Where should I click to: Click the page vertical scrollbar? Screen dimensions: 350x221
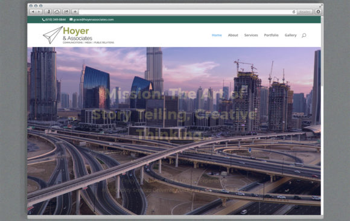322,115
